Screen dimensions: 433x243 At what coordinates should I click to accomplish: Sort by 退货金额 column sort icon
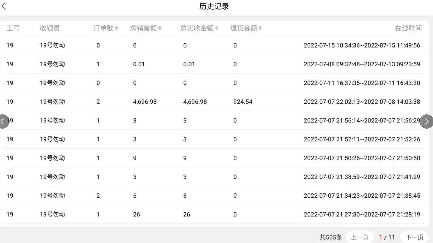(260, 28)
